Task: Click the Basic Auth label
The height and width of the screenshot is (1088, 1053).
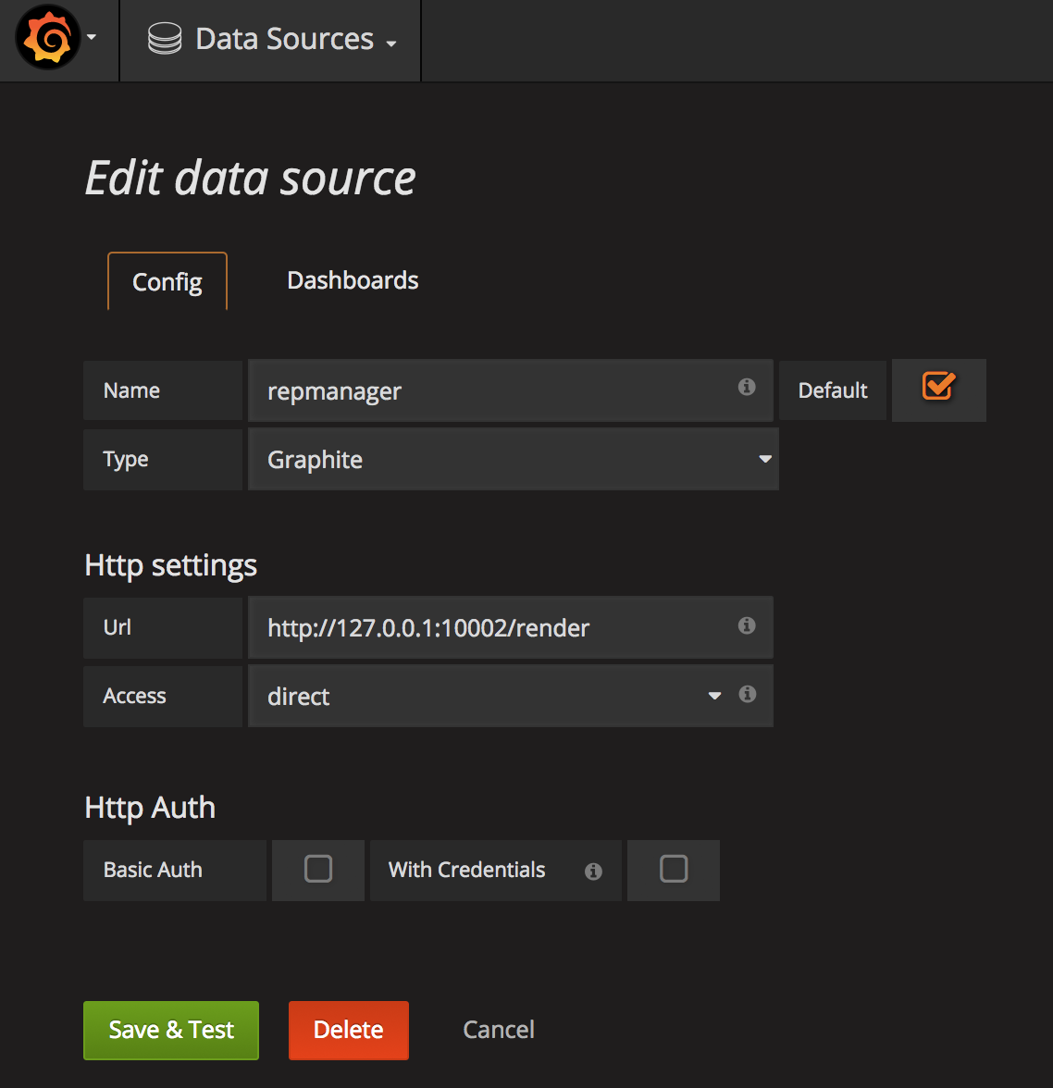Action: point(153,870)
